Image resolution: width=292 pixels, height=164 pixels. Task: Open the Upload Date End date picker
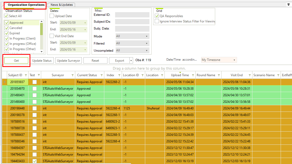tap(85, 30)
